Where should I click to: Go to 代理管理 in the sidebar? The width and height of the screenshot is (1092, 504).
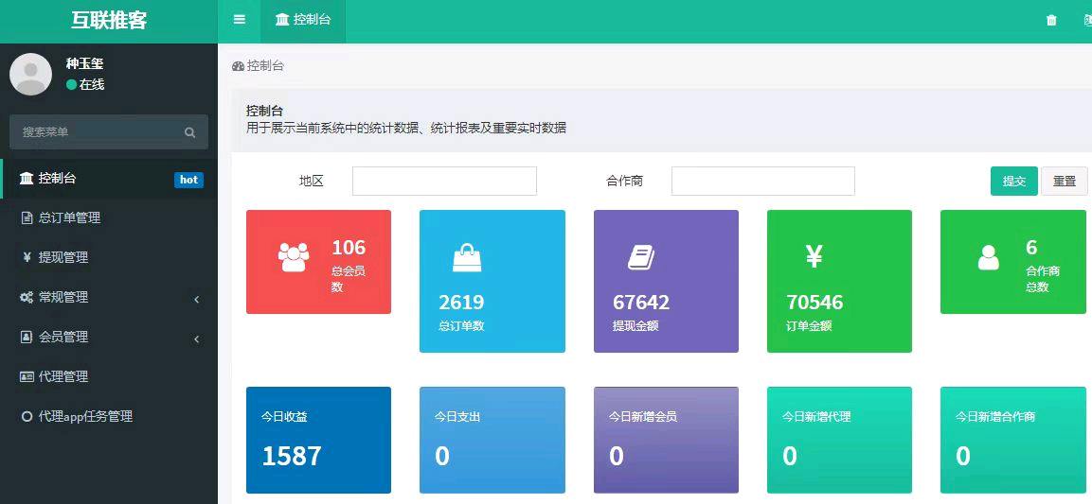63,376
